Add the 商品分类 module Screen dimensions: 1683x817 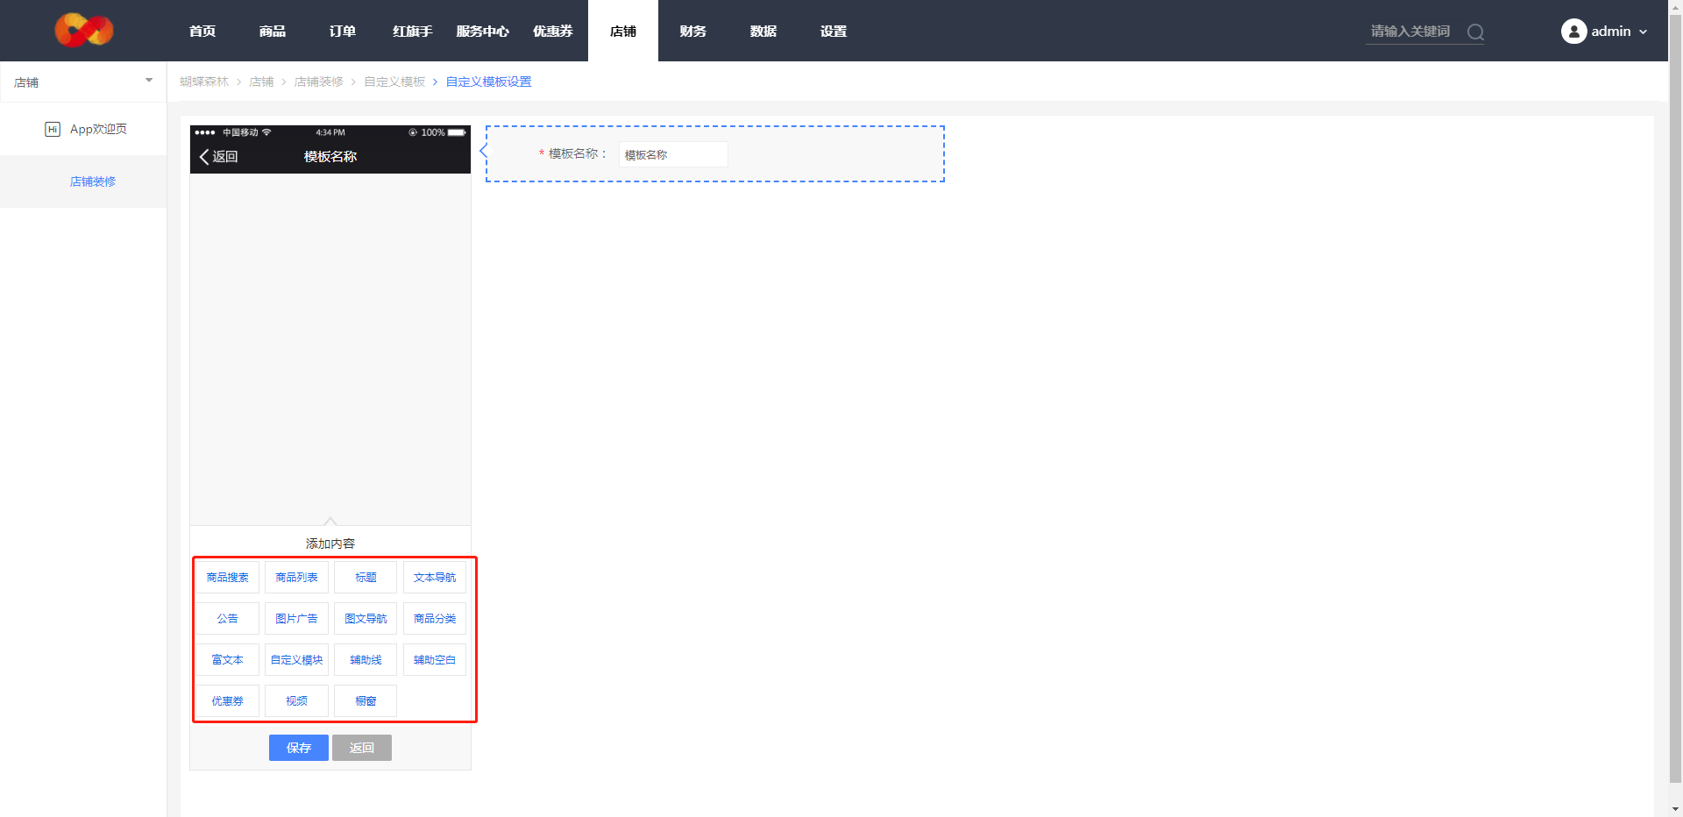(435, 619)
